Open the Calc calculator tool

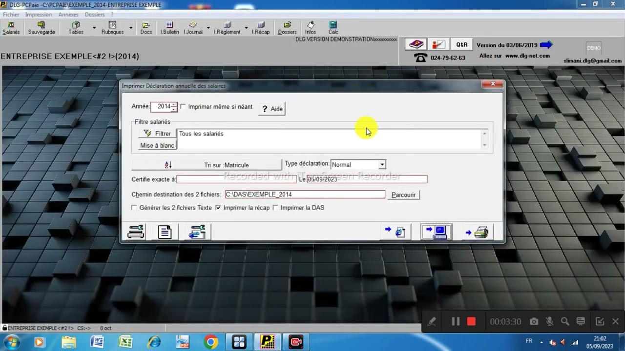tap(333, 28)
